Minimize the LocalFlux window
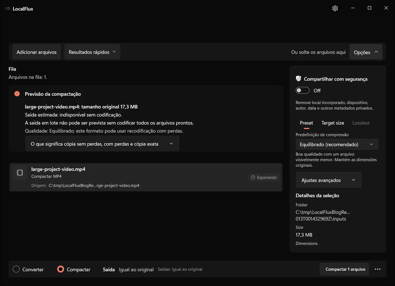The height and width of the screenshot is (286, 395). (353, 8)
